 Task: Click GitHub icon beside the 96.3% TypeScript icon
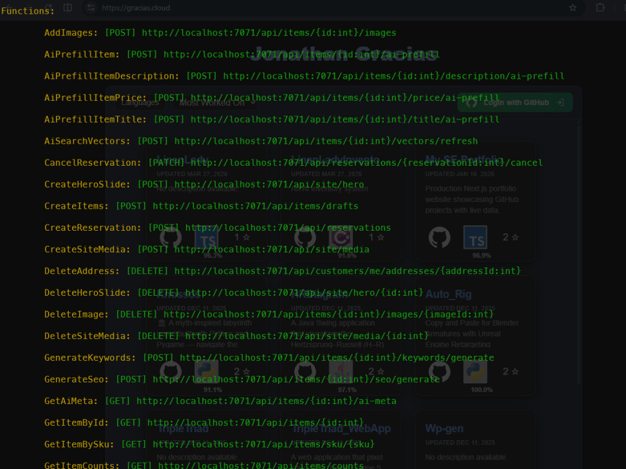point(170,237)
